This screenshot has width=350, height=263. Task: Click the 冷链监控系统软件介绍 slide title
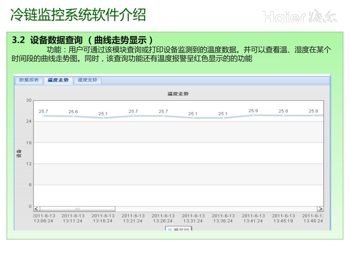78,15
